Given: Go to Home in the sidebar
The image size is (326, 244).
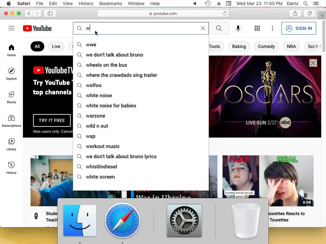Looking at the screenshot, I should [11, 51].
